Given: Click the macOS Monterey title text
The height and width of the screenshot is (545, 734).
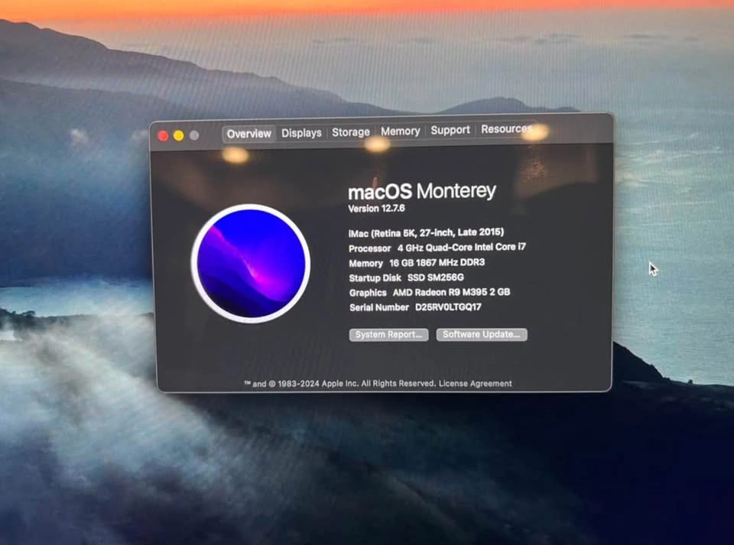Looking at the screenshot, I should click(x=422, y=191).
